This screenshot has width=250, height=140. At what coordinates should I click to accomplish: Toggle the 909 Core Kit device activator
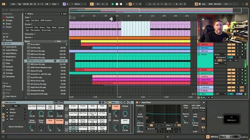coord(4,103)
